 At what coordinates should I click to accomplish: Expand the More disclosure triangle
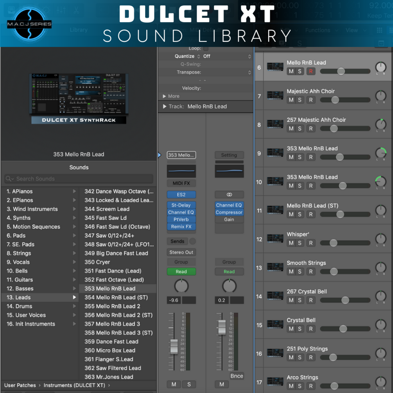coord(164,96)
